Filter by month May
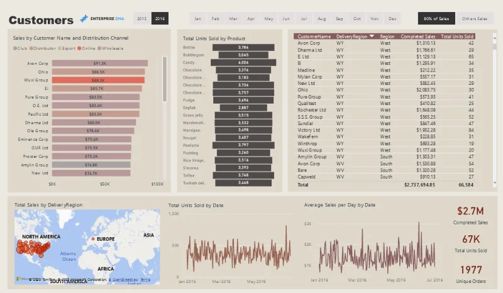The width and height of the screenshot is (503, 293). [268, 19]
